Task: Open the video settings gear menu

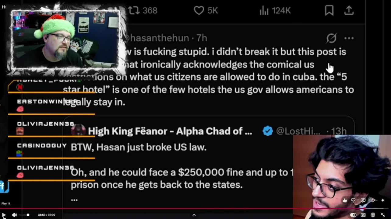Action: (x=373, y=215)
